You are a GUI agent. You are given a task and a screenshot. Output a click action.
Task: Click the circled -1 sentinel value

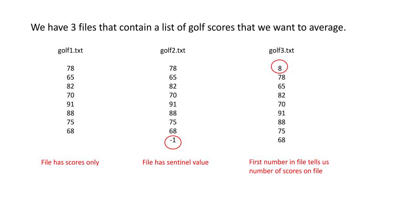[173, 140]
